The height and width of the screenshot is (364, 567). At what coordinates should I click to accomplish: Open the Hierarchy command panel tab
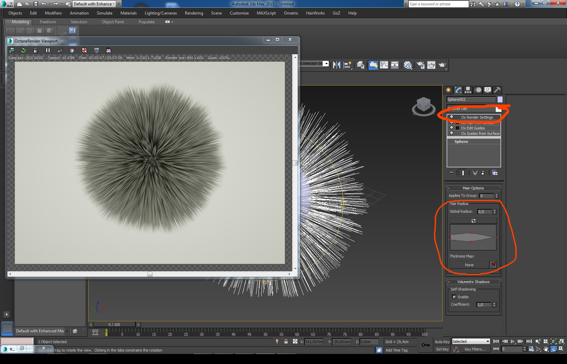(468, 90)
